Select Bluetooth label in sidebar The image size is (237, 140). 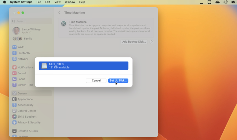(x=24, y=53)
